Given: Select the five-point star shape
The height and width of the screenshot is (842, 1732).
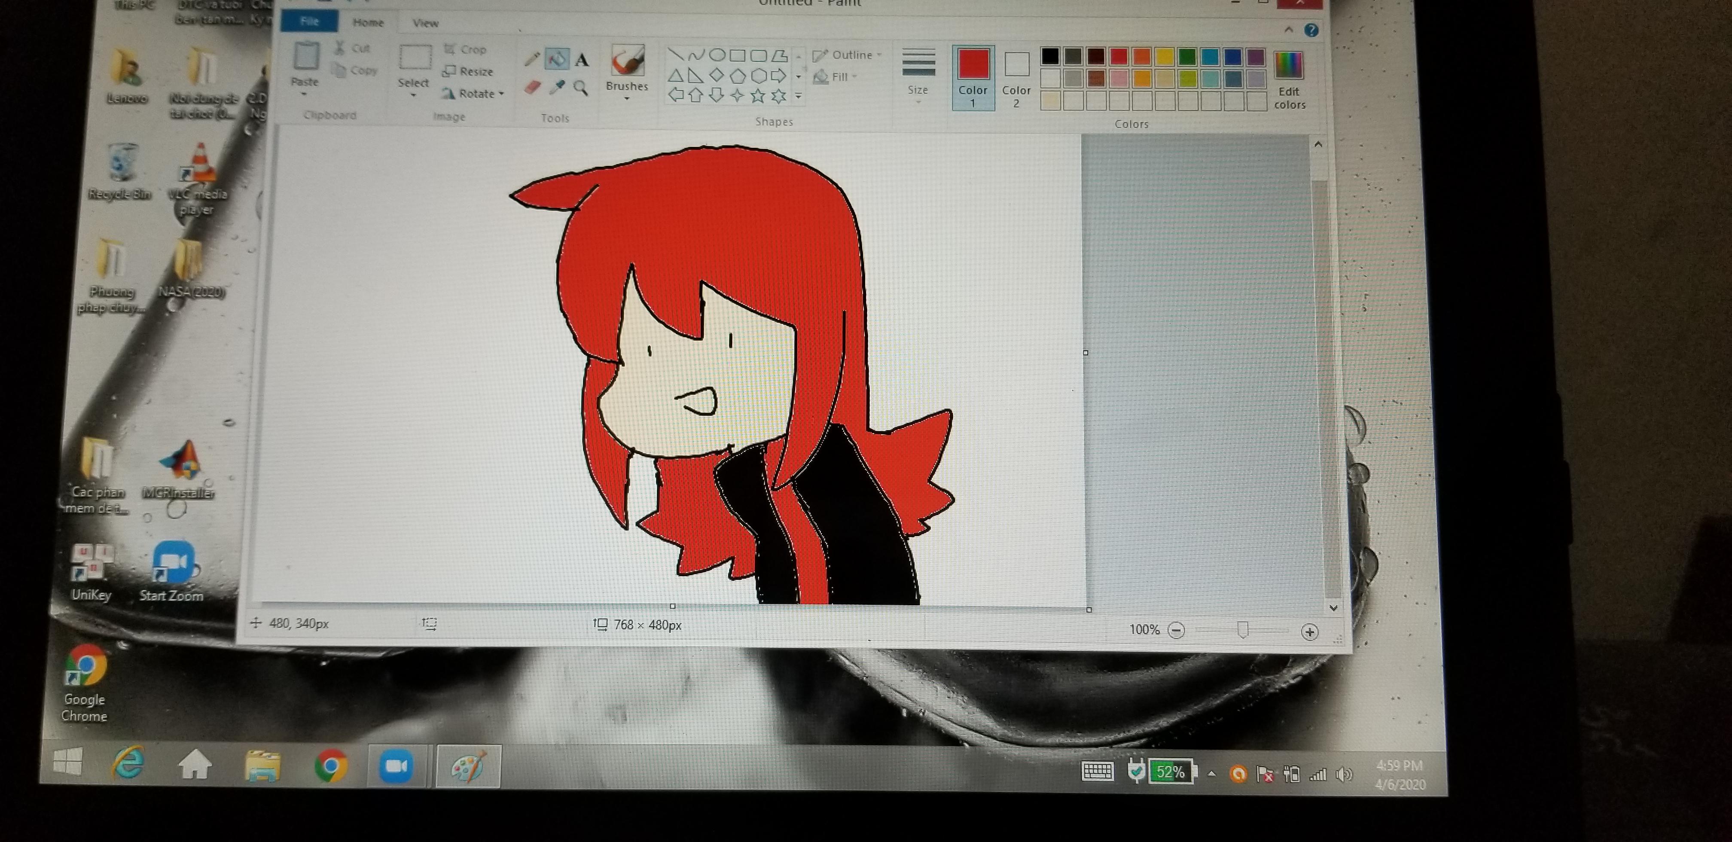Looking at the screenshot, I should tap(758, 96).
